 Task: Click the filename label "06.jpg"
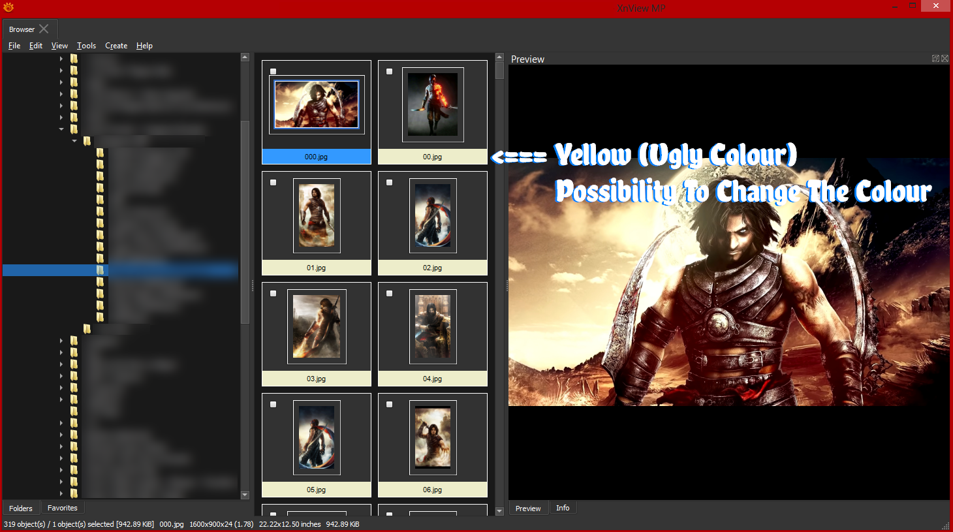[432, 490]
